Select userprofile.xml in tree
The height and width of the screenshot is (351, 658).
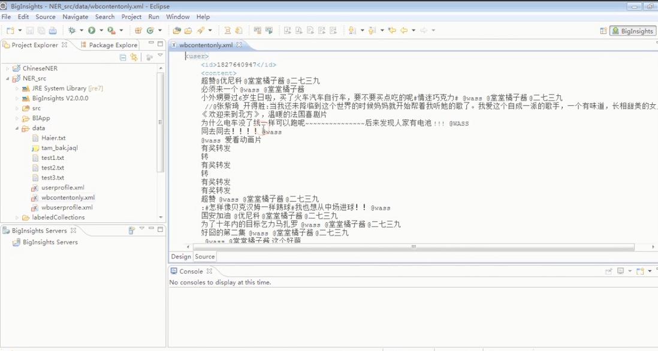pos(62,187)
